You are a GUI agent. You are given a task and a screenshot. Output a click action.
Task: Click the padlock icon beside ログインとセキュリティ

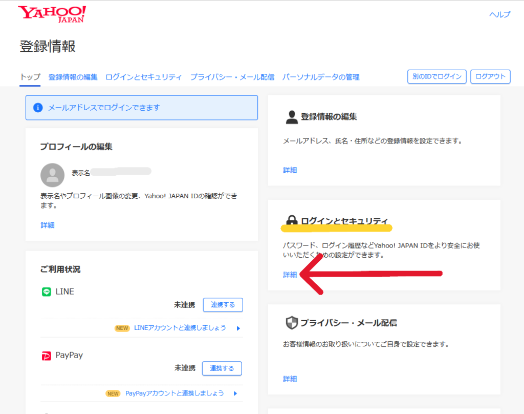click(x=292, y=221)
